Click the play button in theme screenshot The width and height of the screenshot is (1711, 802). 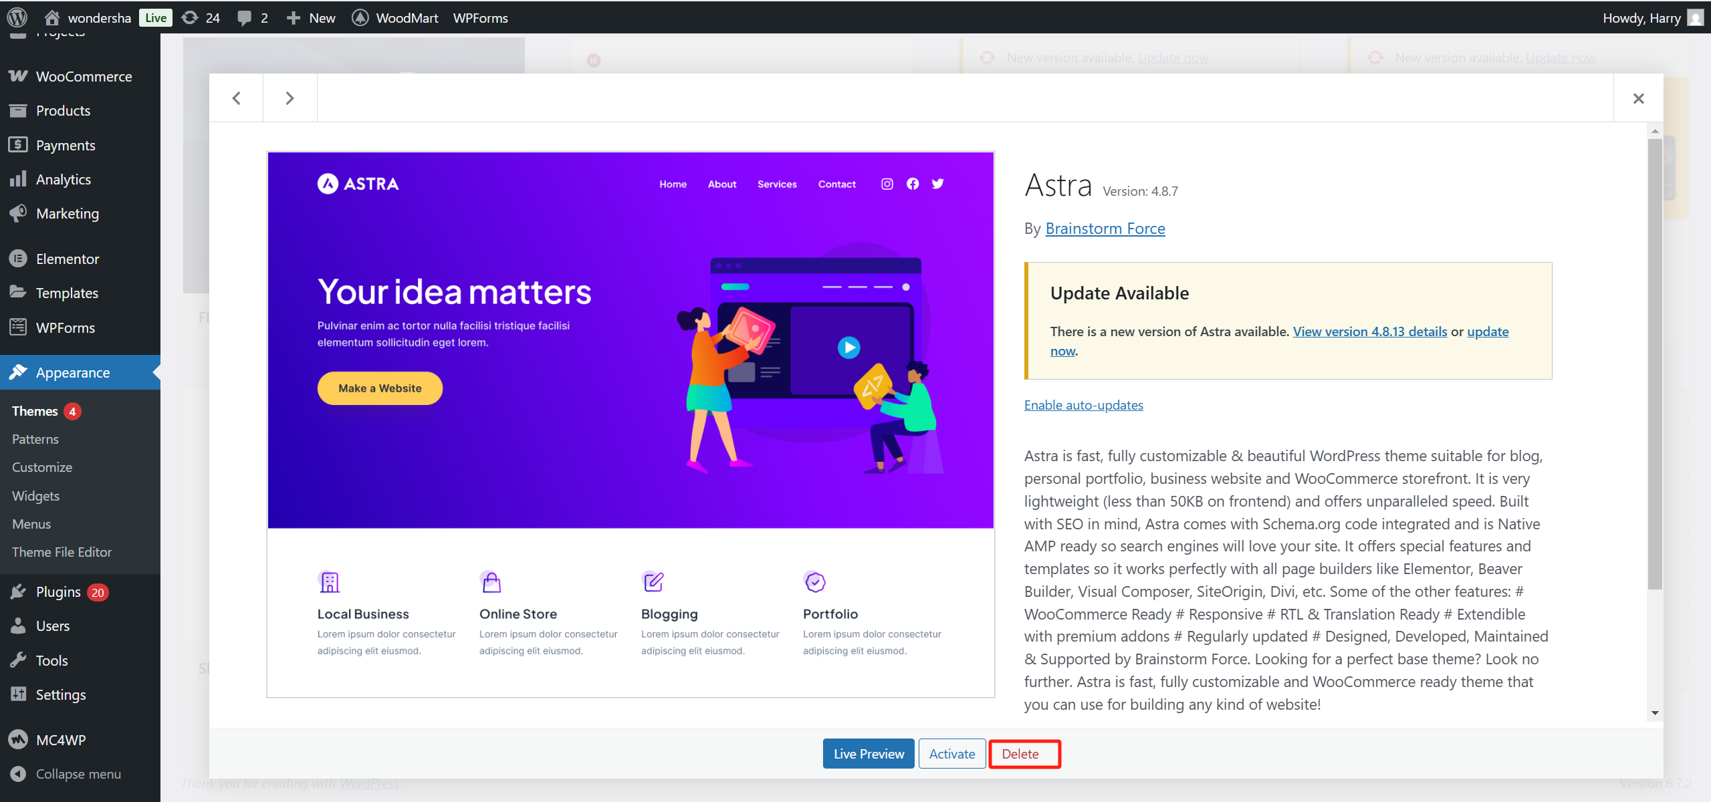click(848, 348)
